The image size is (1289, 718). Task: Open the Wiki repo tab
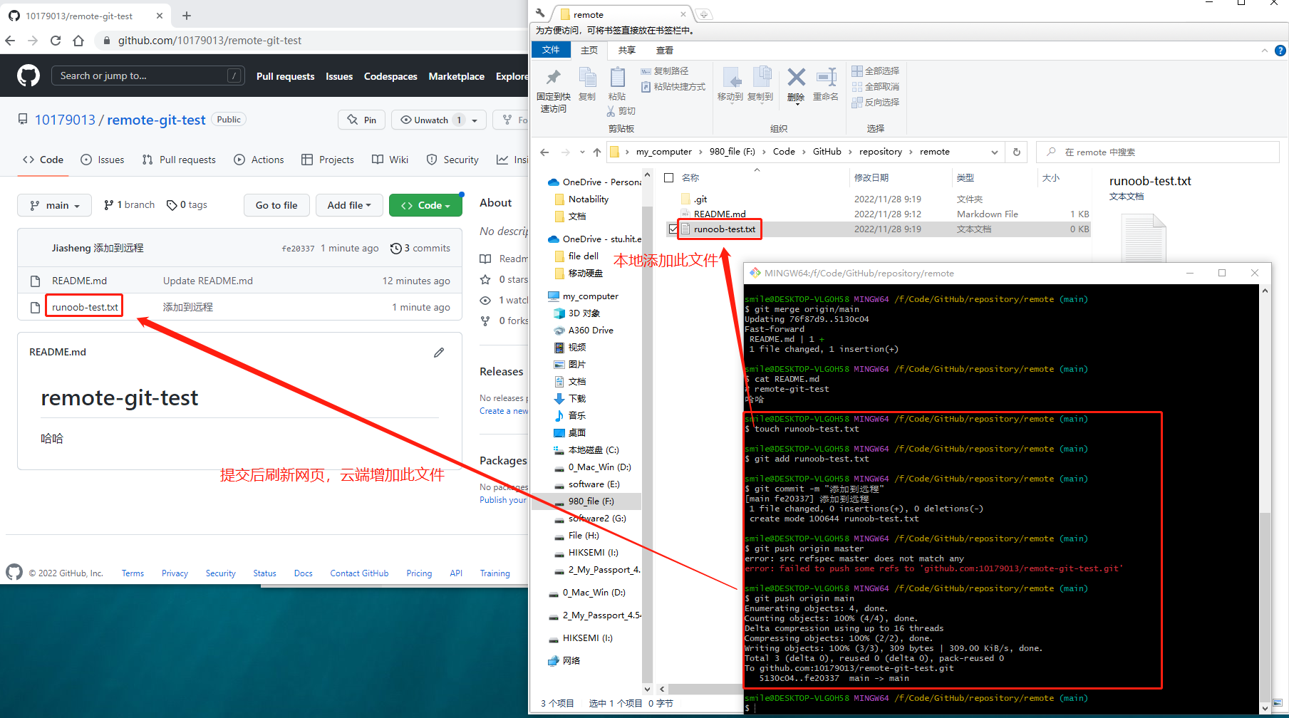pos(390,160)
